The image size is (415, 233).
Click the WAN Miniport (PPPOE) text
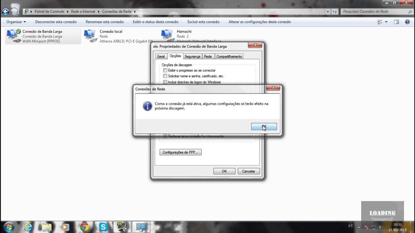coord(41,41)
